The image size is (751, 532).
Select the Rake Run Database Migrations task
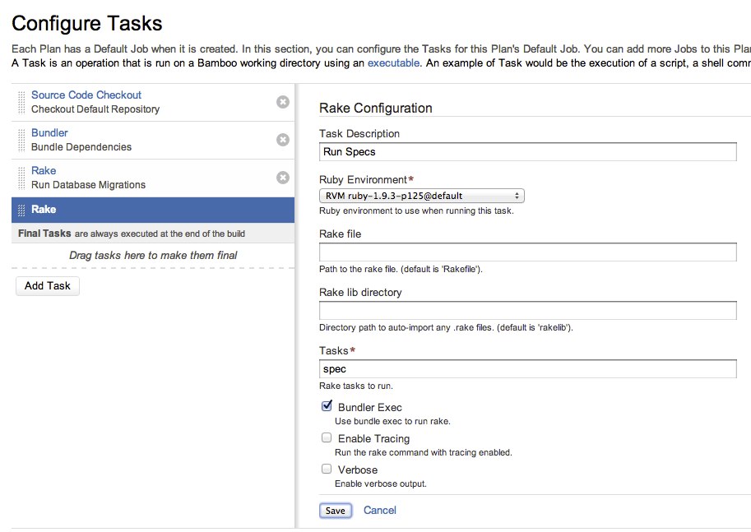click(153, 178)
